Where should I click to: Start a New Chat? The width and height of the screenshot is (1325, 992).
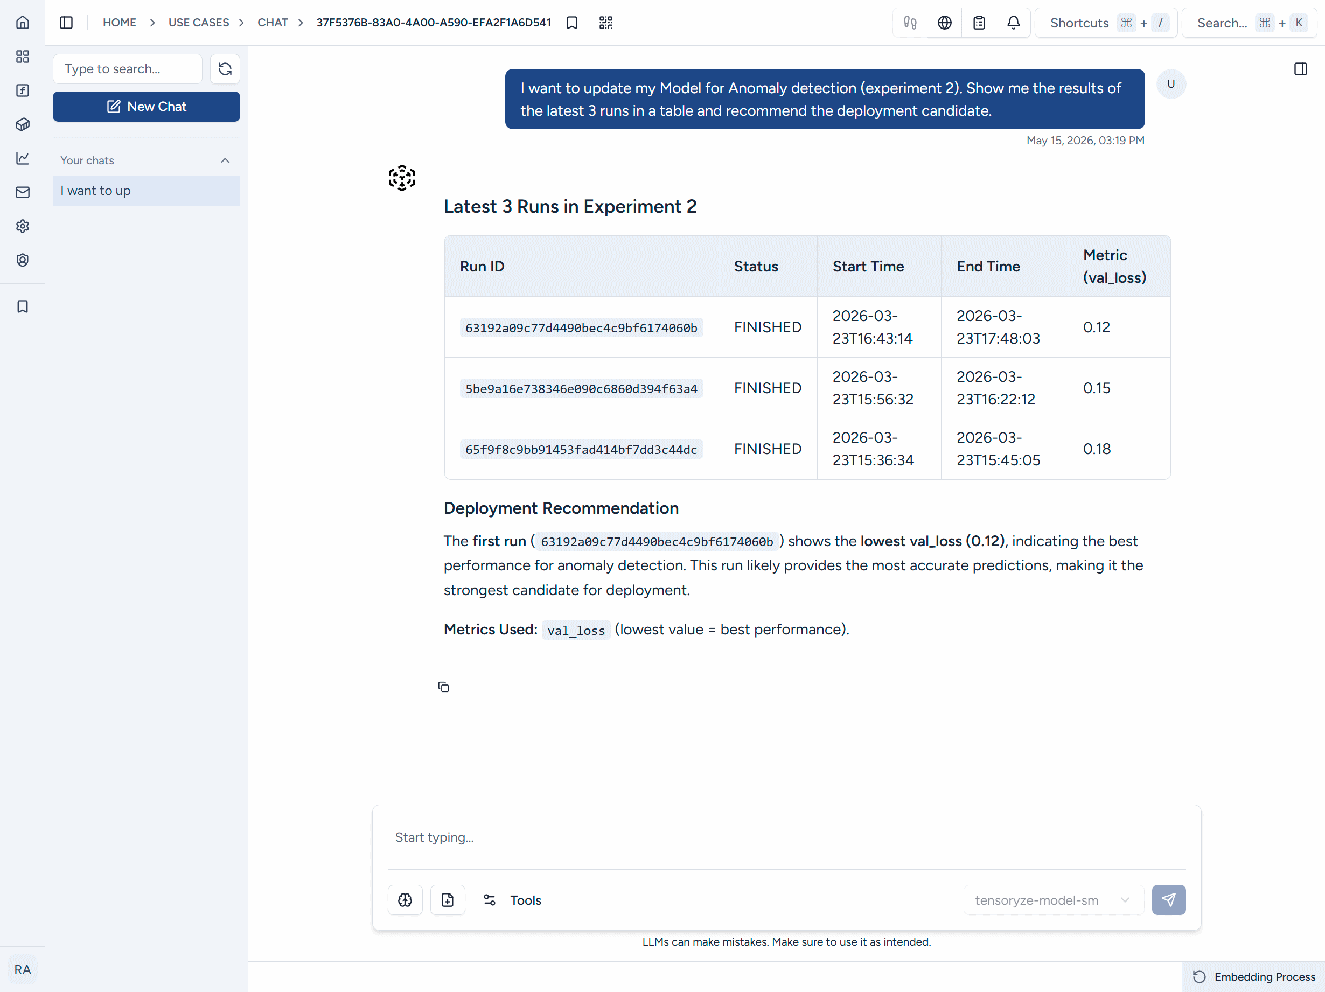coord(146,107)
